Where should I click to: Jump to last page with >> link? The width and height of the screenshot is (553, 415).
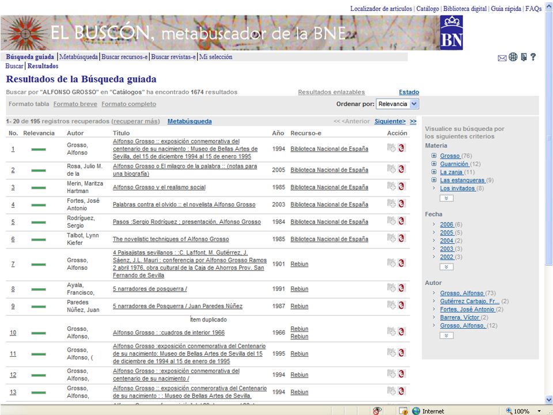(413, 122)
